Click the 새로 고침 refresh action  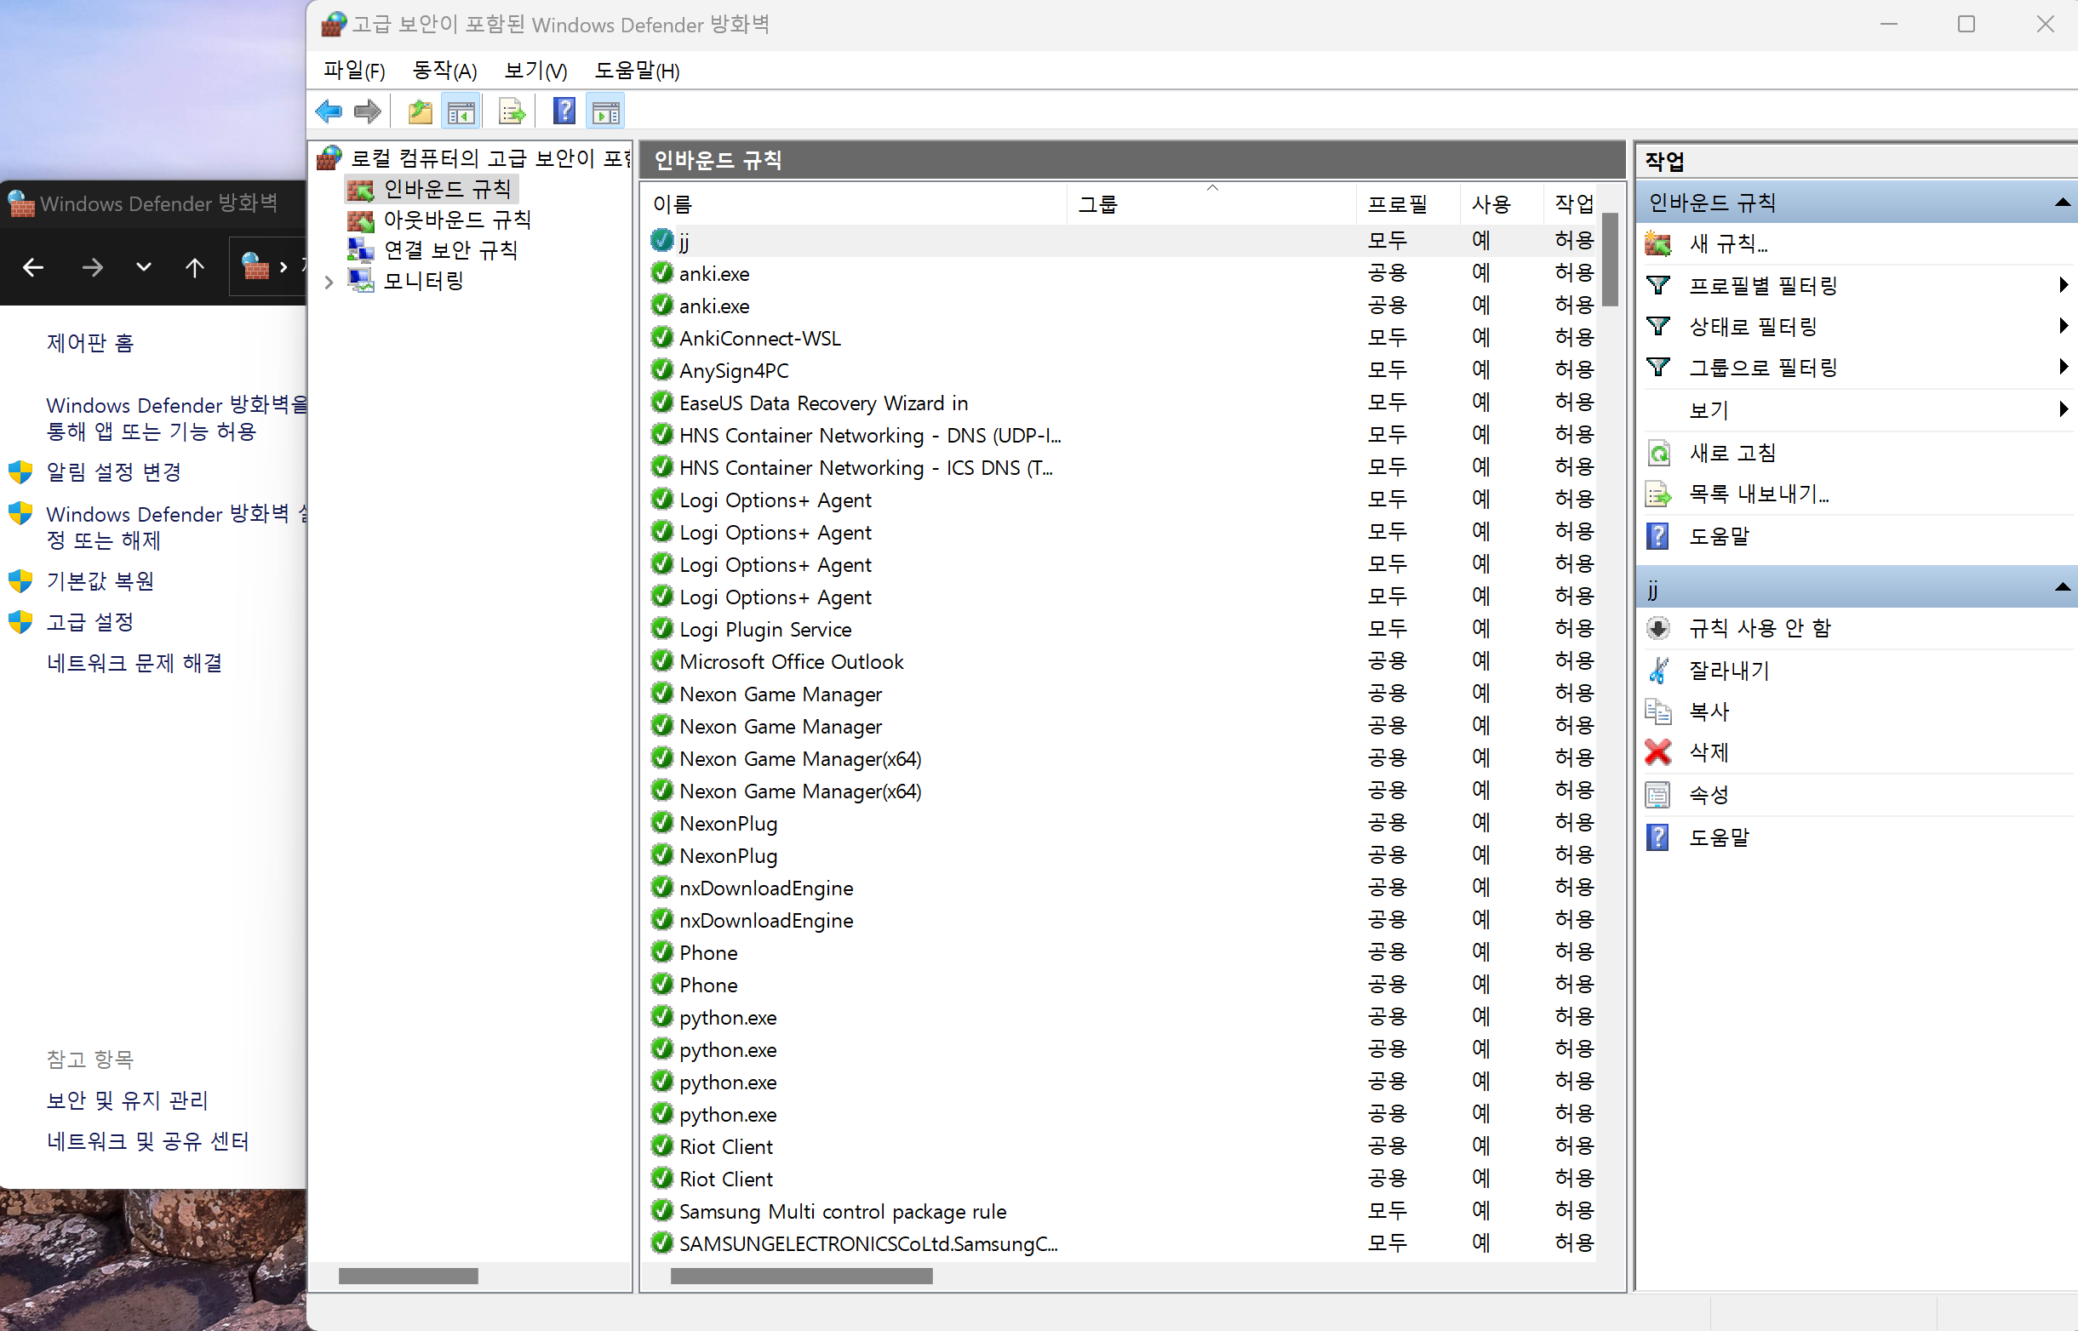point(1732,453)
